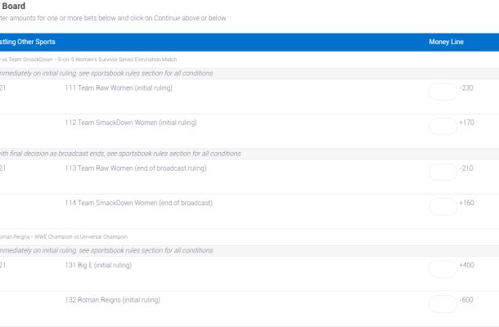Image resolution: width=499 pixels, height=327 pixels.
Task: Click bet field for Team SmackDown Women end of broadcast
Action: point(443,207)
